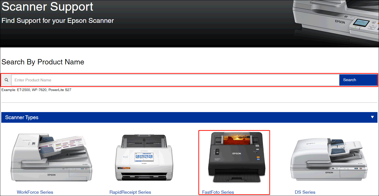The image size is (379, 196).
Task: Click Find Support for your Epson Scanner
Action: pos(58,21)
